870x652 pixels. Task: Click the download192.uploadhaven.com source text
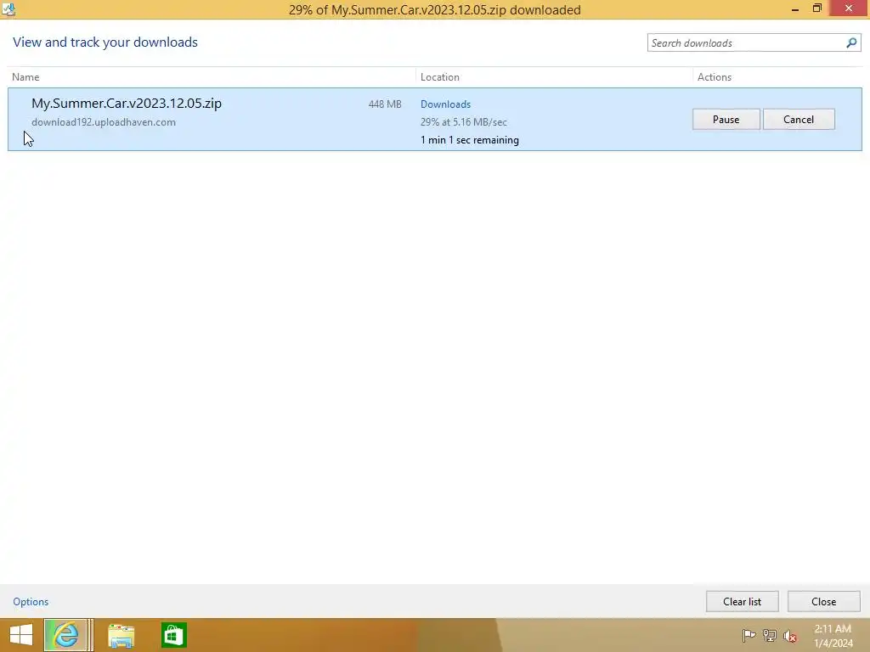(x=104, y=122)
